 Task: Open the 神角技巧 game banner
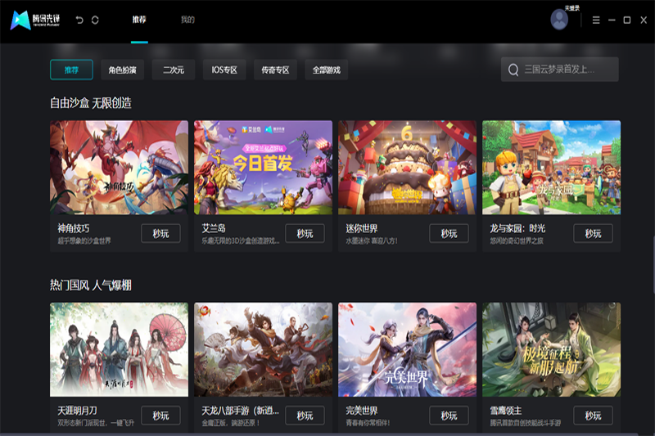click(119, 168)
